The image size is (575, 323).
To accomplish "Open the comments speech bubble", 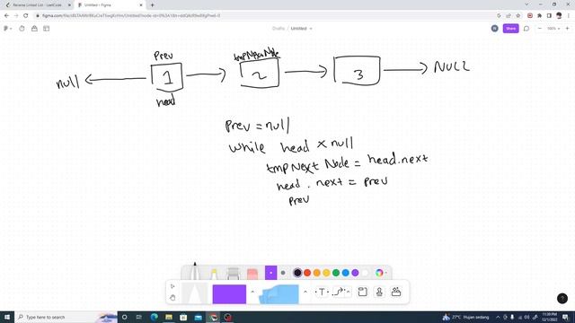I will [x=526, y=28].
